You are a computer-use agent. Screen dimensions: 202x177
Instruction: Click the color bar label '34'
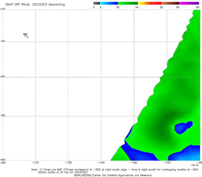point(137,7)
